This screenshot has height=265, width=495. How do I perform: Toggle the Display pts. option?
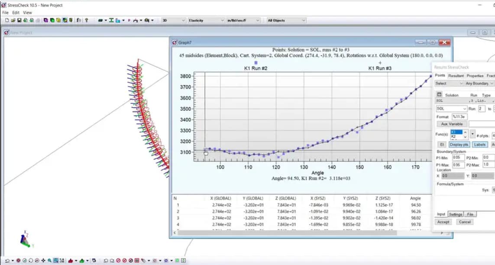tap(459, 144)
